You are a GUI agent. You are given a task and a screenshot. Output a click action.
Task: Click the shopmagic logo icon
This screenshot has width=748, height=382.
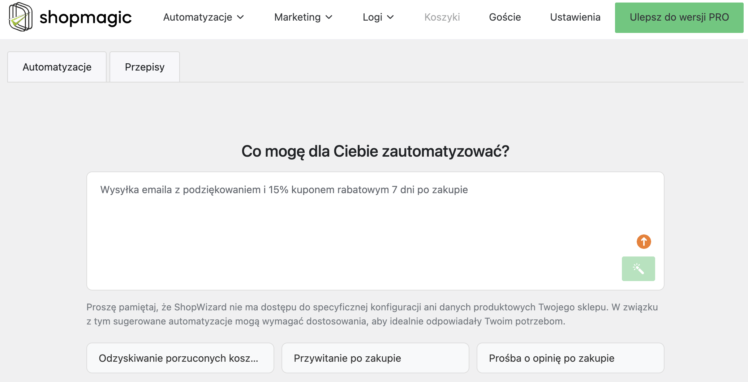[x=20, y=17]
